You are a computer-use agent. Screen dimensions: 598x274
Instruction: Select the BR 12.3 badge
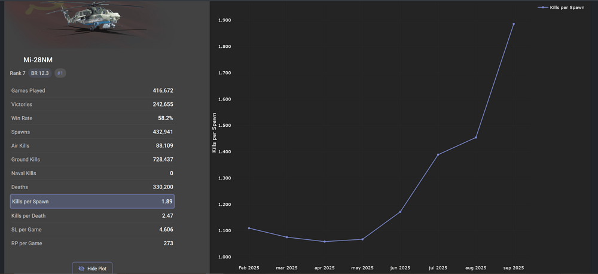40,73
